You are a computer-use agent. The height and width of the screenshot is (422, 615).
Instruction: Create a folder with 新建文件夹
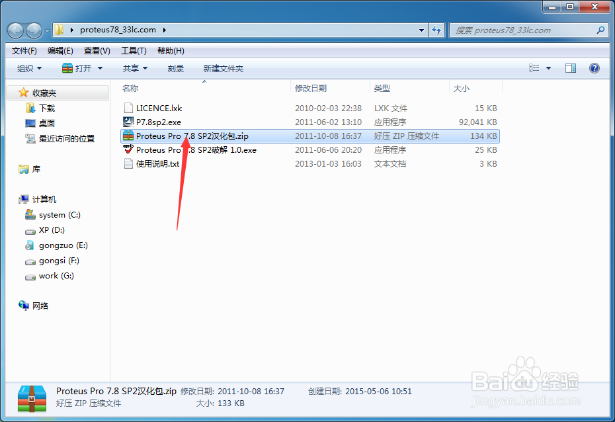(223, 68)
